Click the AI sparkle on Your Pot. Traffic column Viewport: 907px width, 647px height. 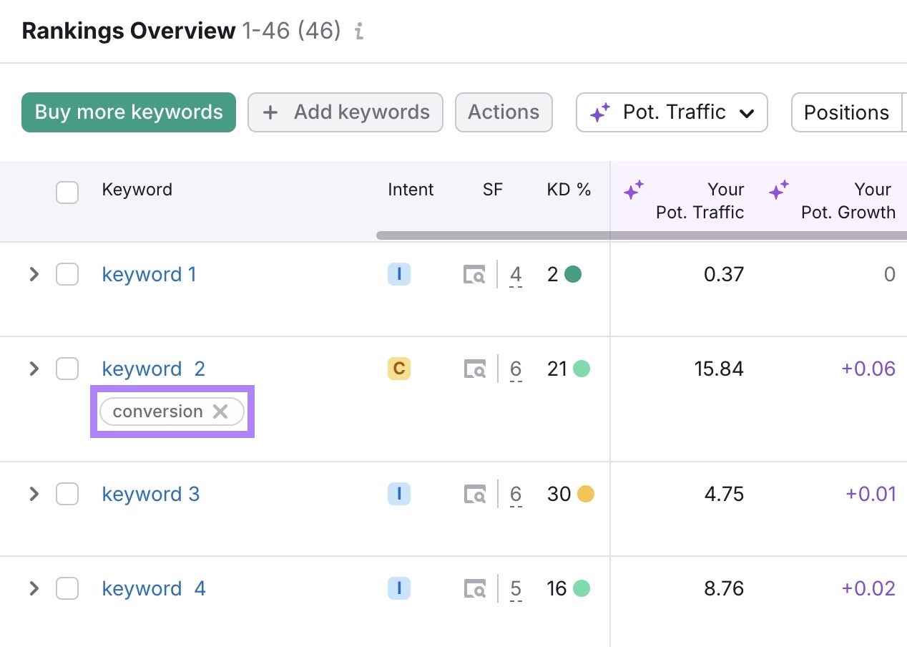point(633,190)
